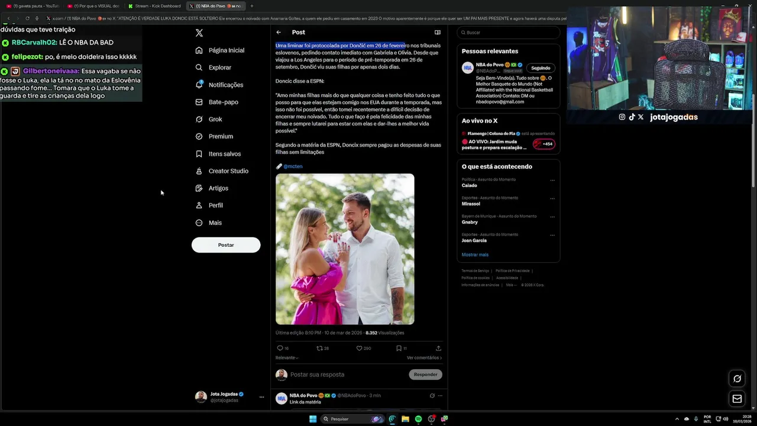Open the more options for the Mirassol trend
The image size is (757, 426).
pos(552,198)
